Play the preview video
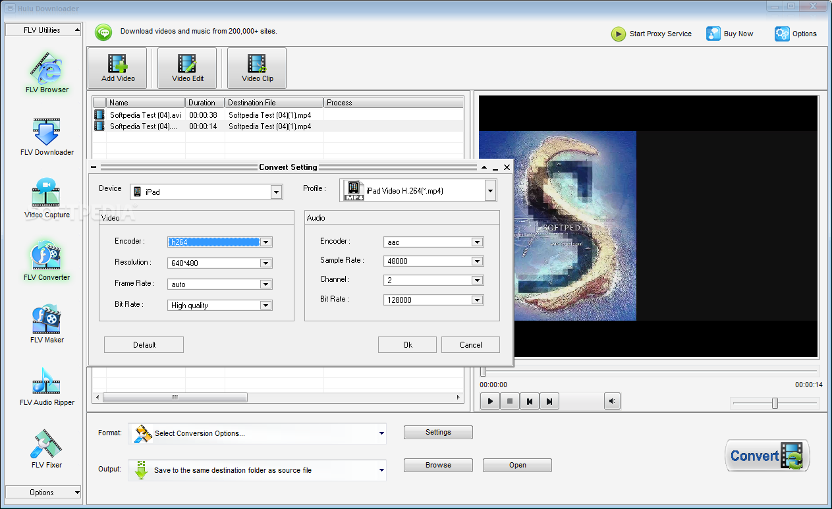The image size is (832, 509). coord(489,401)
